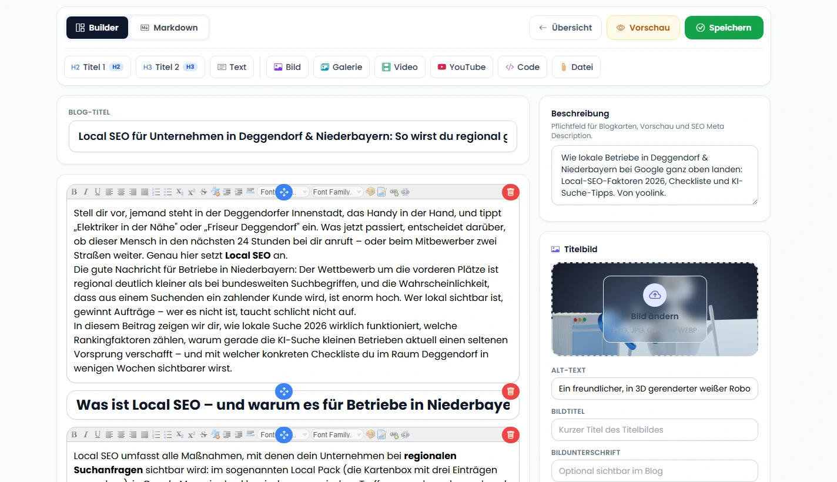Screen dimensions: 837x482
Task: Outdent text in first text block toolbar
Action: [239, 192]
